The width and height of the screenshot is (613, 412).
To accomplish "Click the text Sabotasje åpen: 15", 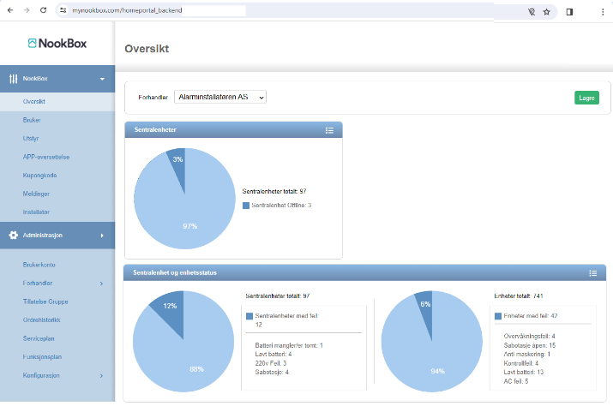I will (529, 345).
